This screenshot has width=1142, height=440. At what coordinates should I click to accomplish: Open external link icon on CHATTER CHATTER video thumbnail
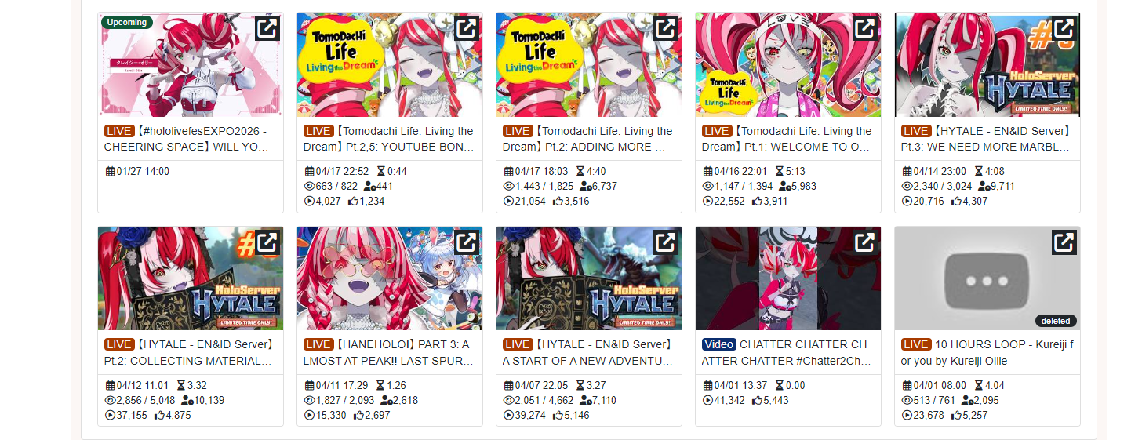click(x=865, y=242)
